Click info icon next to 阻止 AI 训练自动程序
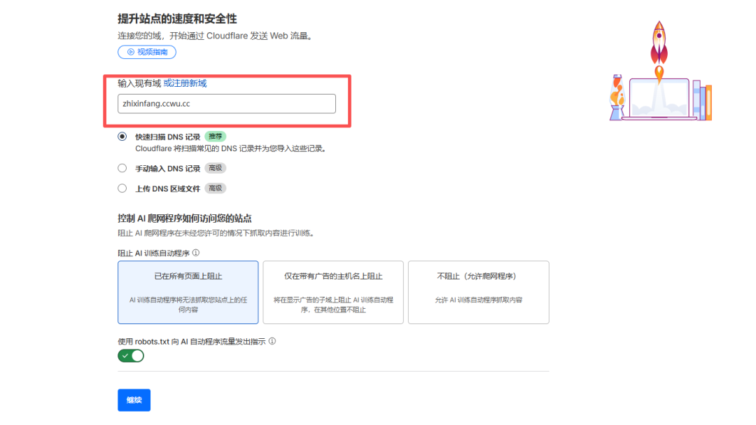This screenshot has width=756, height=425. [x=196, y=253]
